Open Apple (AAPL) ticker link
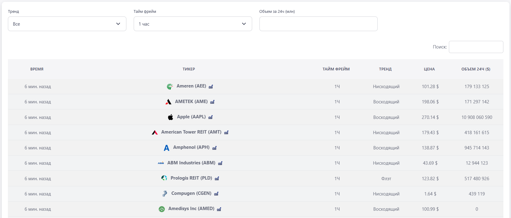511x218 pixels. (191, 117)
